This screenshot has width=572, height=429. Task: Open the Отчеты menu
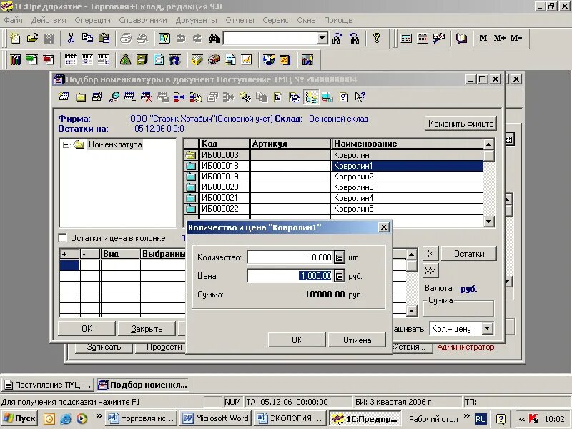[x=240, y=20]
